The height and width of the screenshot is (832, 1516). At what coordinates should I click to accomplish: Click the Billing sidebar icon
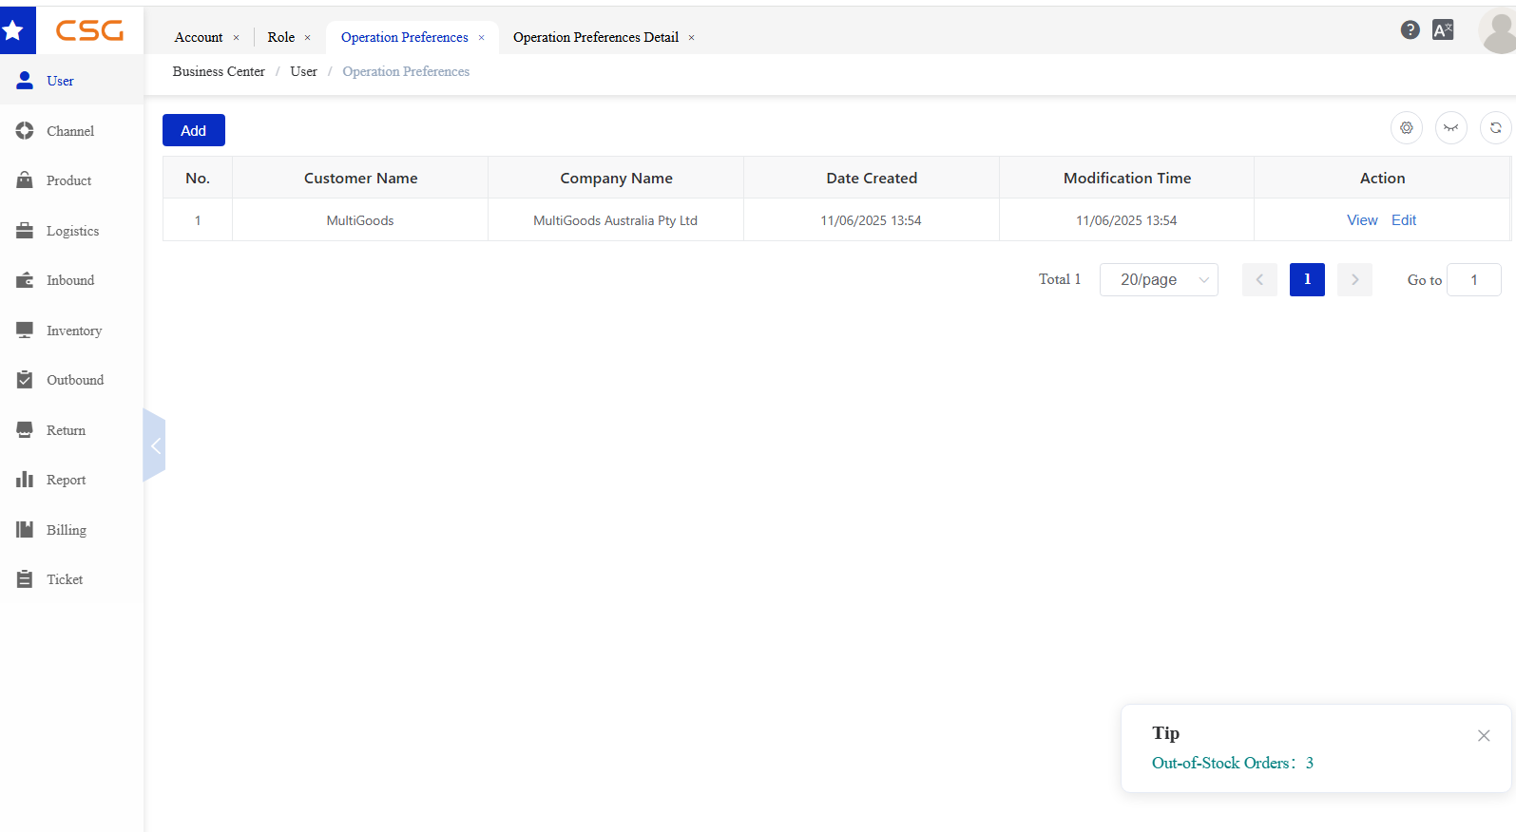(25, 530)
